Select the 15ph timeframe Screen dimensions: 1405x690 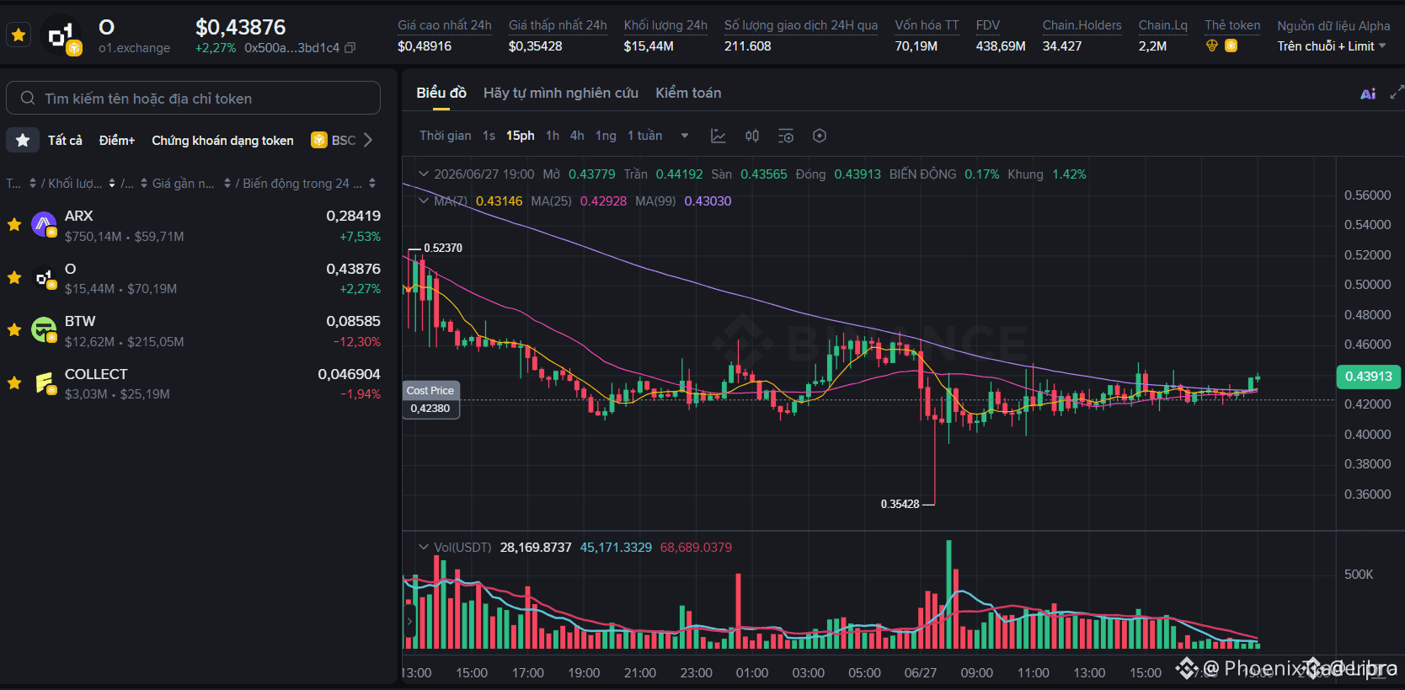pyautogui.click(x=521, y=136)
